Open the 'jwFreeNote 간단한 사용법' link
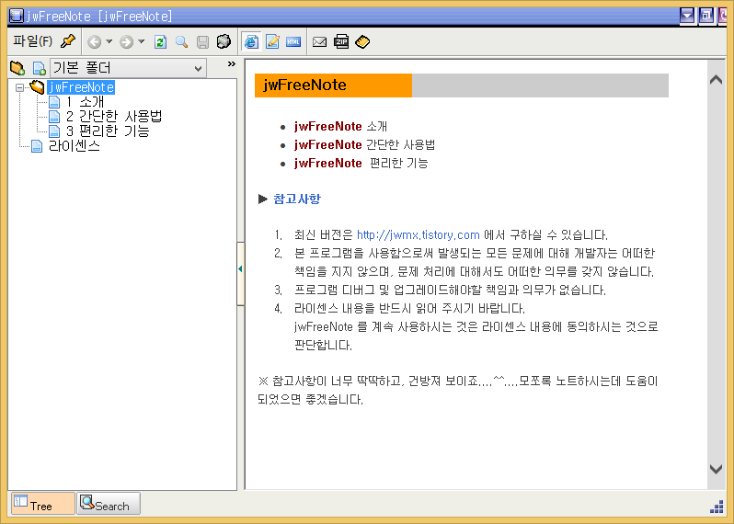Screen dimensions: 734x524 [x=364, y=144]
